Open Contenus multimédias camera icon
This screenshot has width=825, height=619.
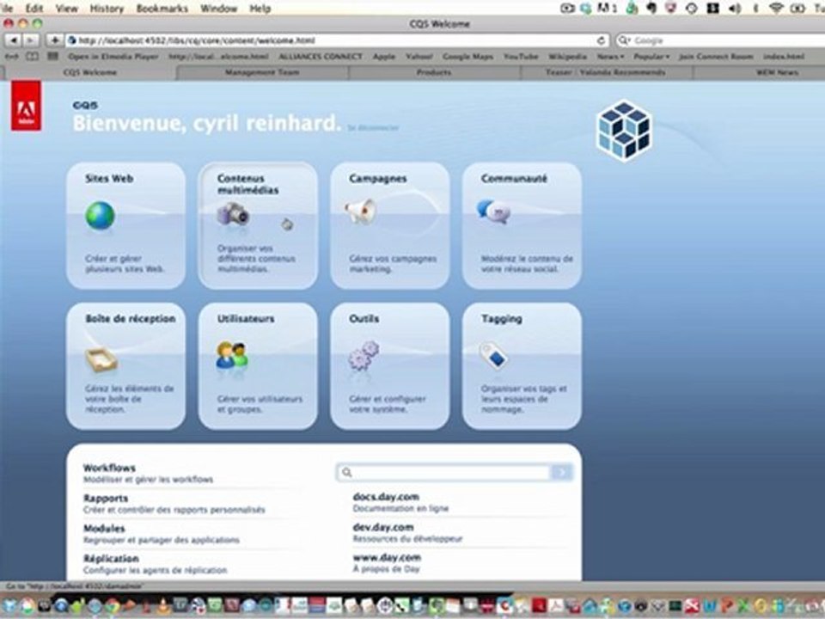tap(233, 214)
